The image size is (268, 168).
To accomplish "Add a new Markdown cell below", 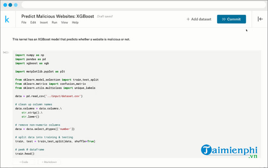I will 49,162.
